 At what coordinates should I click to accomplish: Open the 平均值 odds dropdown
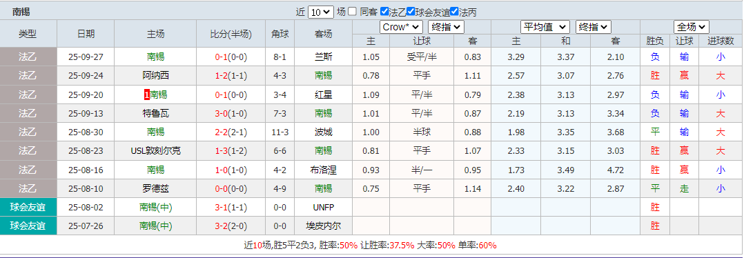[x=545, y=27]
